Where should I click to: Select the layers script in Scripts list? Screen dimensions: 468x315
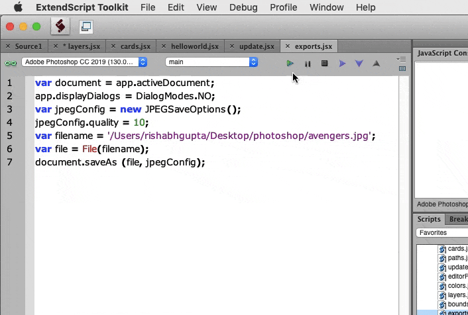pyautogui.click(x=453, y=295)
